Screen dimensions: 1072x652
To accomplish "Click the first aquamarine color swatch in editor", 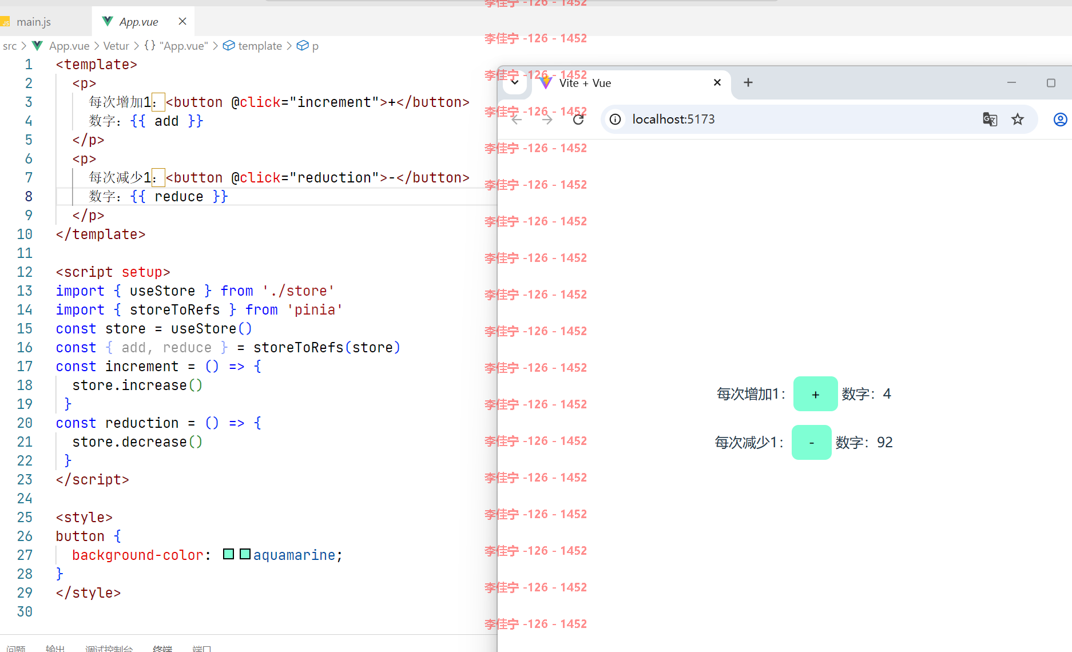I will (228, 554).
